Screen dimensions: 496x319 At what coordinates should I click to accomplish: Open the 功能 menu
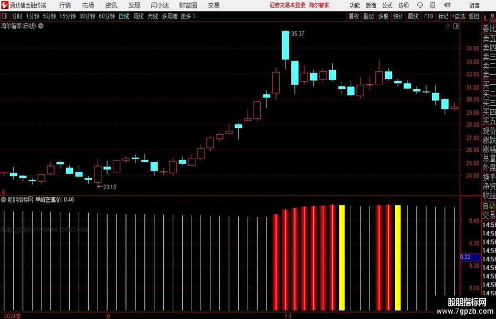(355, 5)
